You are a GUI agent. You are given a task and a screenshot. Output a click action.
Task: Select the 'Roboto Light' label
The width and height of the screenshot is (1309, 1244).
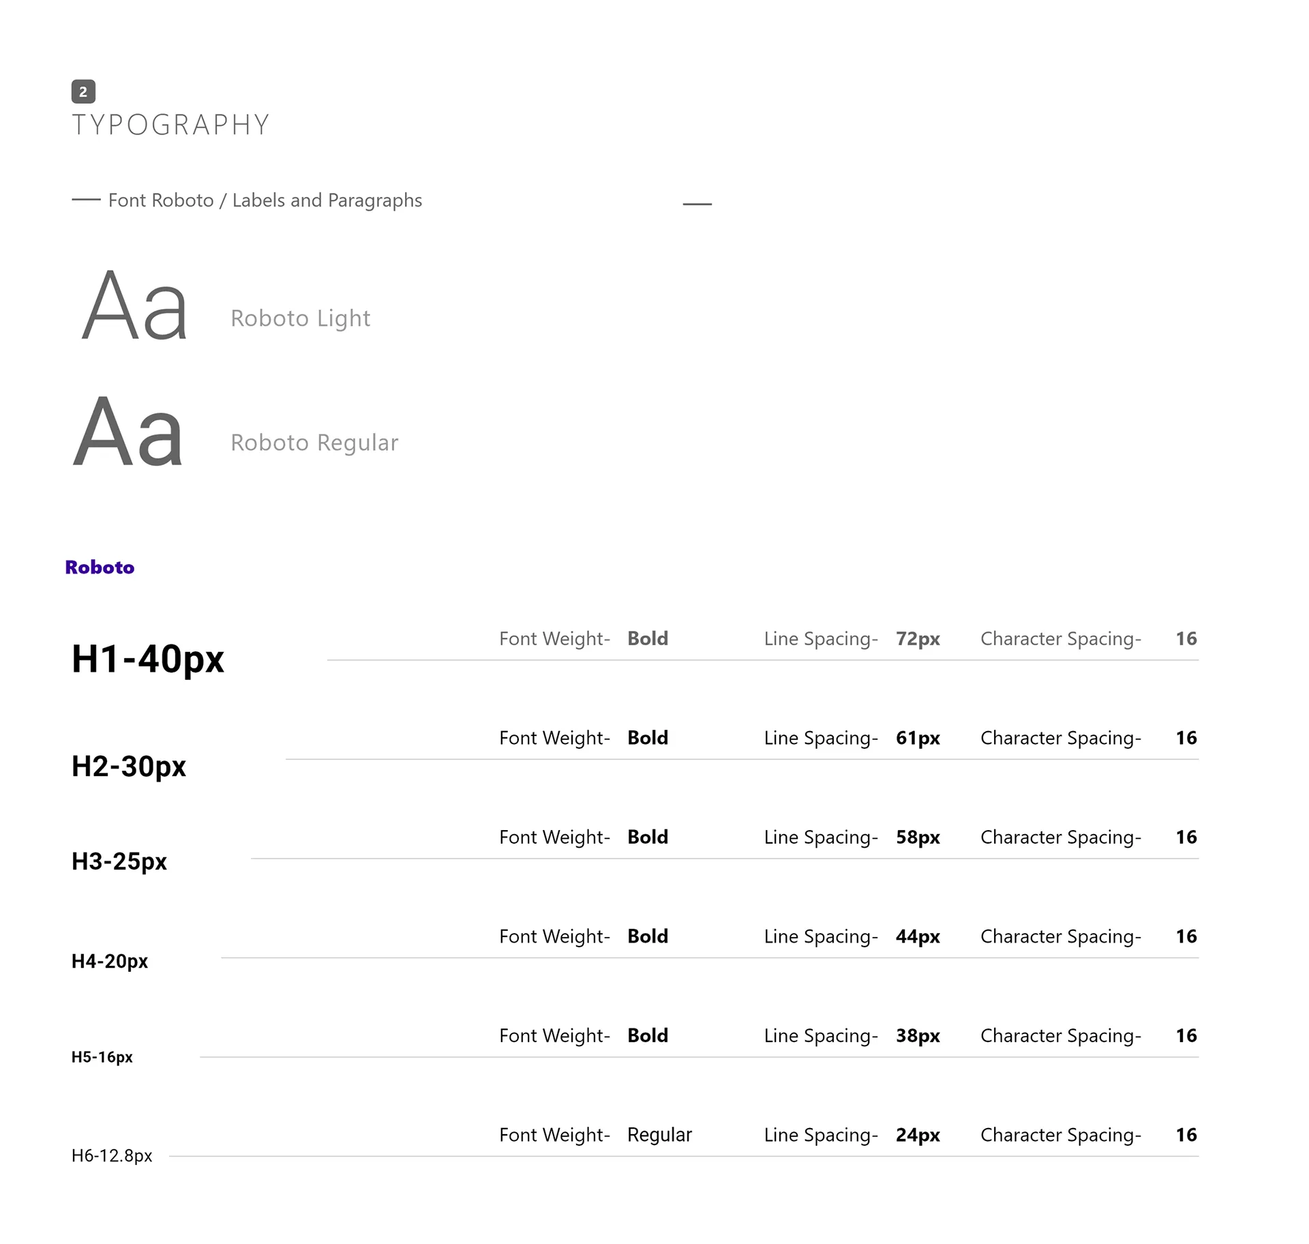coord(300,318)
